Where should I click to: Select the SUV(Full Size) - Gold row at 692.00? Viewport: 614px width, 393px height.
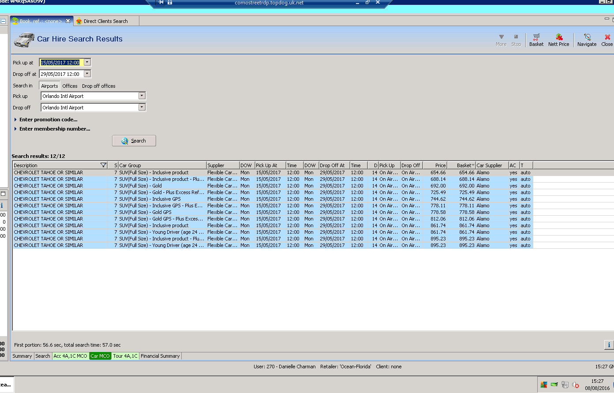(273, 186)
